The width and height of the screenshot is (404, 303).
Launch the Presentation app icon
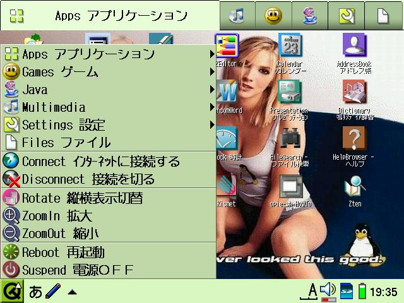[x=290, y=93]
